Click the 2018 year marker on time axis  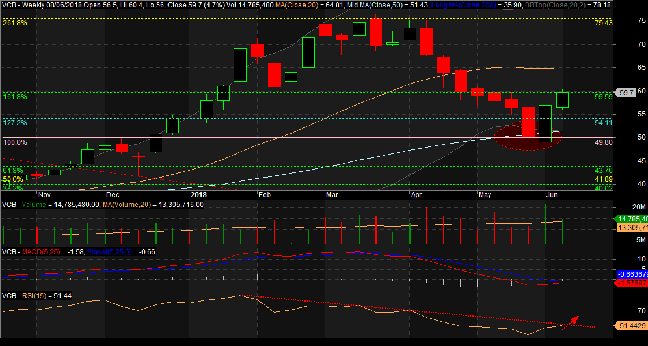pyautogui.click(x=198, y=195)
